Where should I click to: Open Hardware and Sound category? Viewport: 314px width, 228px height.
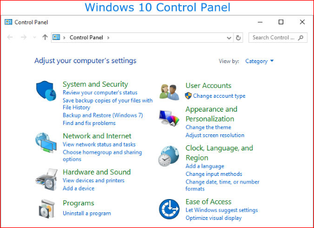(x=97, y=172)
